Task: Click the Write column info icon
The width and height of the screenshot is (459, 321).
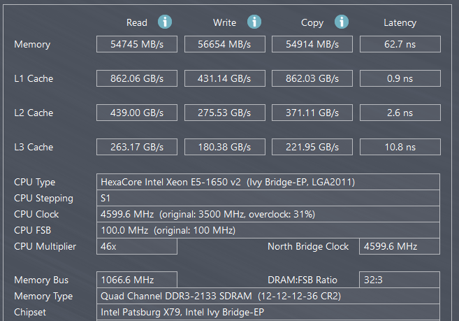Action: click(254, 22)
